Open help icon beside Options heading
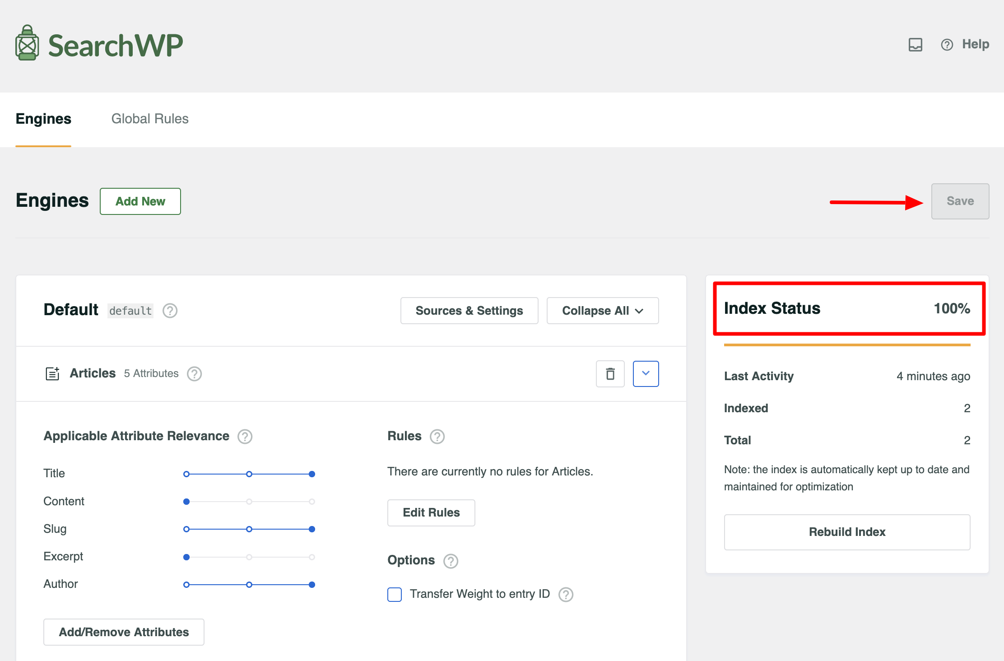Image resolution: width=1004 pixels, height=661 pixels. coord(451,561)
